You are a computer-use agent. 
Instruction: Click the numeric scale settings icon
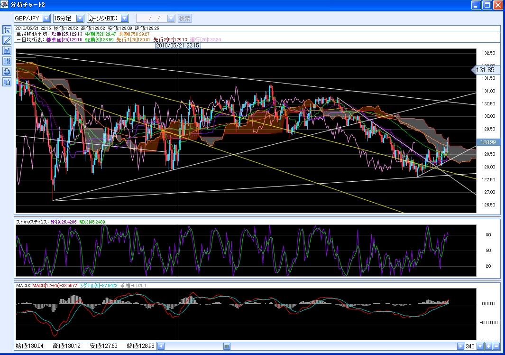click(x=7, y=61)
